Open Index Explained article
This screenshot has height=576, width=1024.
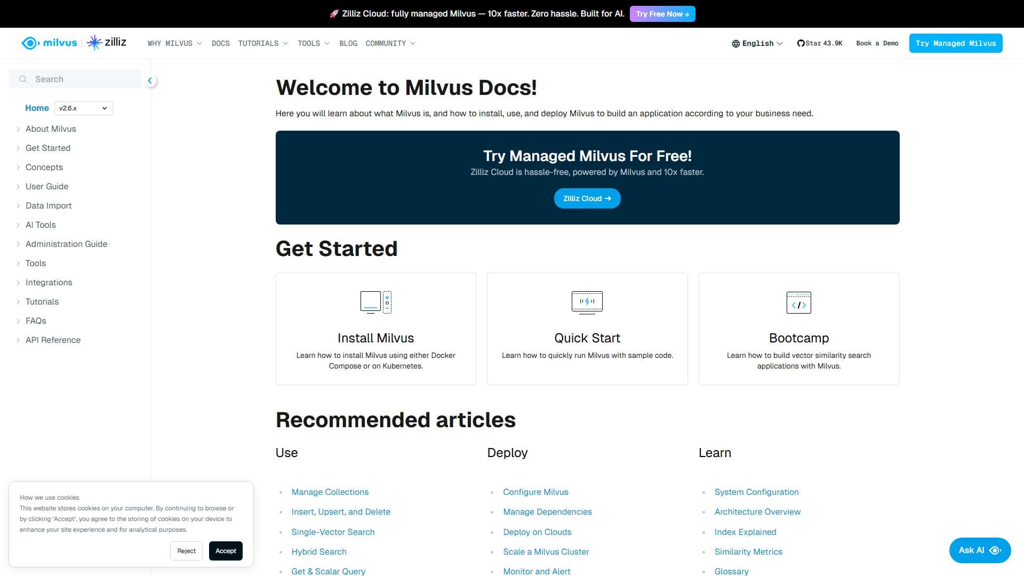[746, 532]
